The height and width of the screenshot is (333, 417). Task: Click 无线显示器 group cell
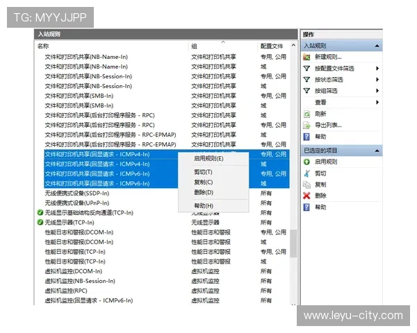pos(205,223)
